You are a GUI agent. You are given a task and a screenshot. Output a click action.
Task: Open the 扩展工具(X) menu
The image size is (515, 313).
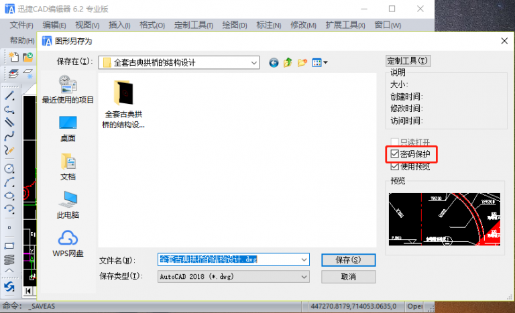coord(345,25)
